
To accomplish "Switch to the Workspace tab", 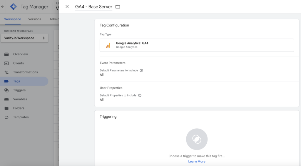I will (13, 19).
